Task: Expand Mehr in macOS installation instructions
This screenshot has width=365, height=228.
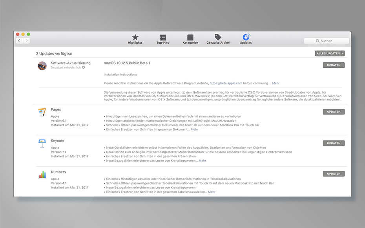Action: pyautogui.click(x=276, y=83)
